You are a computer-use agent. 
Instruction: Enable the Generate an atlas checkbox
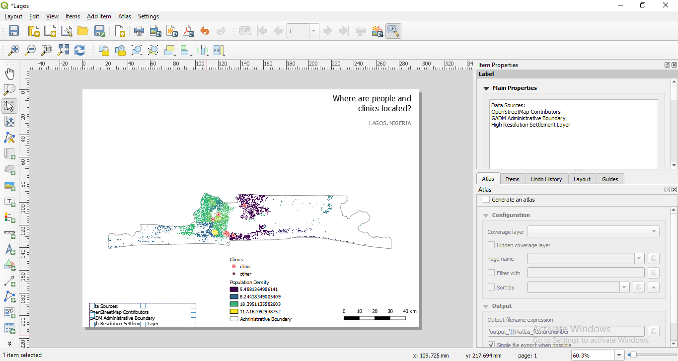click(x=486, y=200)
